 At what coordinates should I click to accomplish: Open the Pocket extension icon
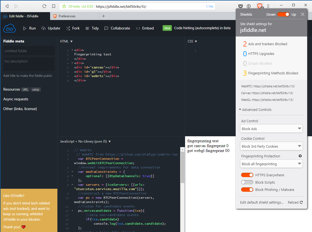click(241, 6)
